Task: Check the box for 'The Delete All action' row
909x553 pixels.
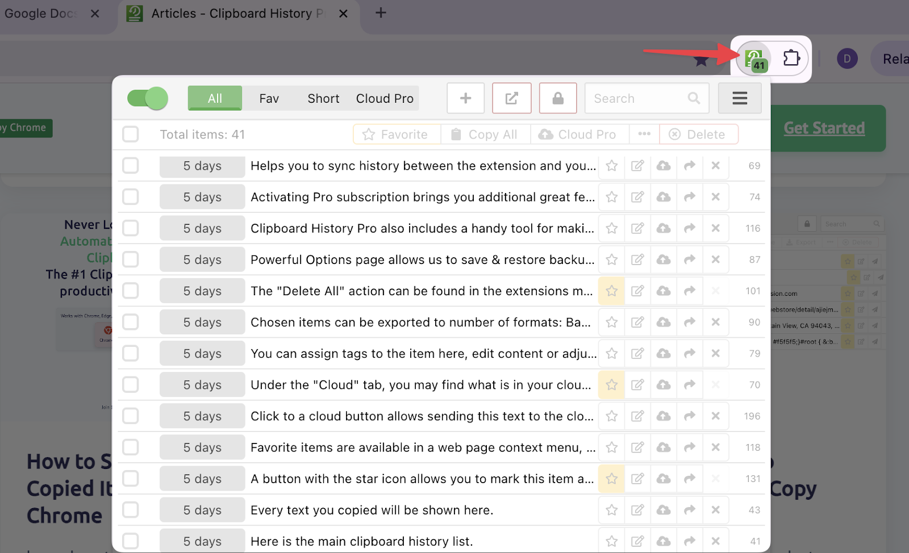Action: [131, 291]
